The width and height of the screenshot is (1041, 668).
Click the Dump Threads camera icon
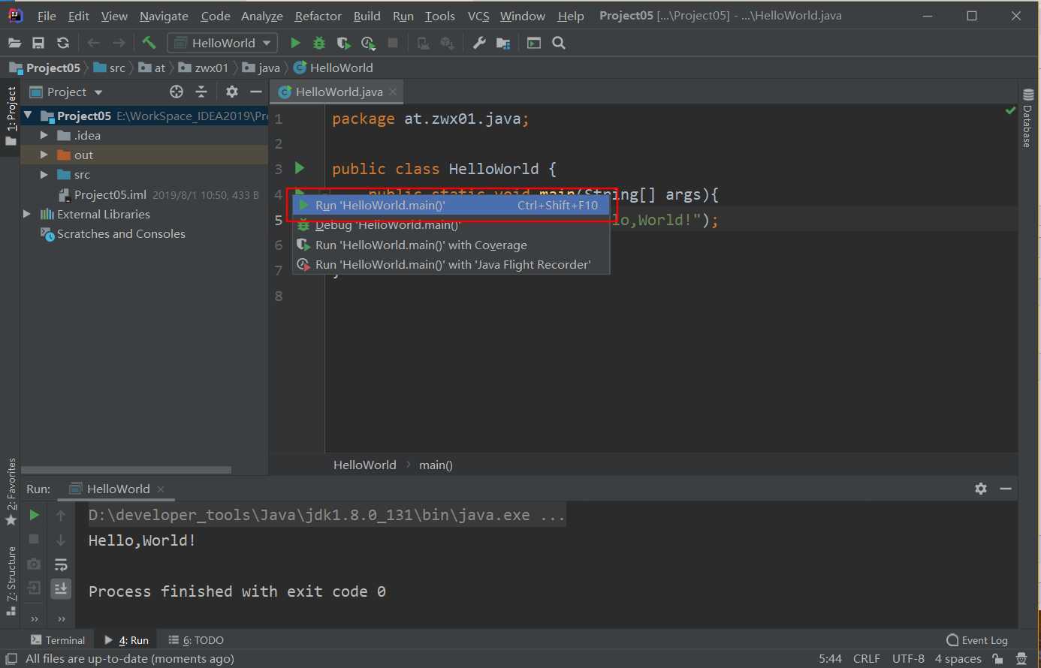click(x=34, y=564)
